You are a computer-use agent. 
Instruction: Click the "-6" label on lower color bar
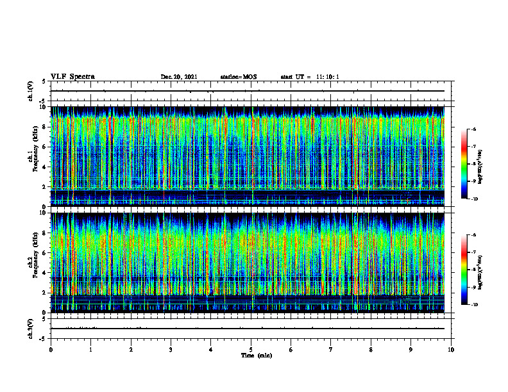coord(473,235)
